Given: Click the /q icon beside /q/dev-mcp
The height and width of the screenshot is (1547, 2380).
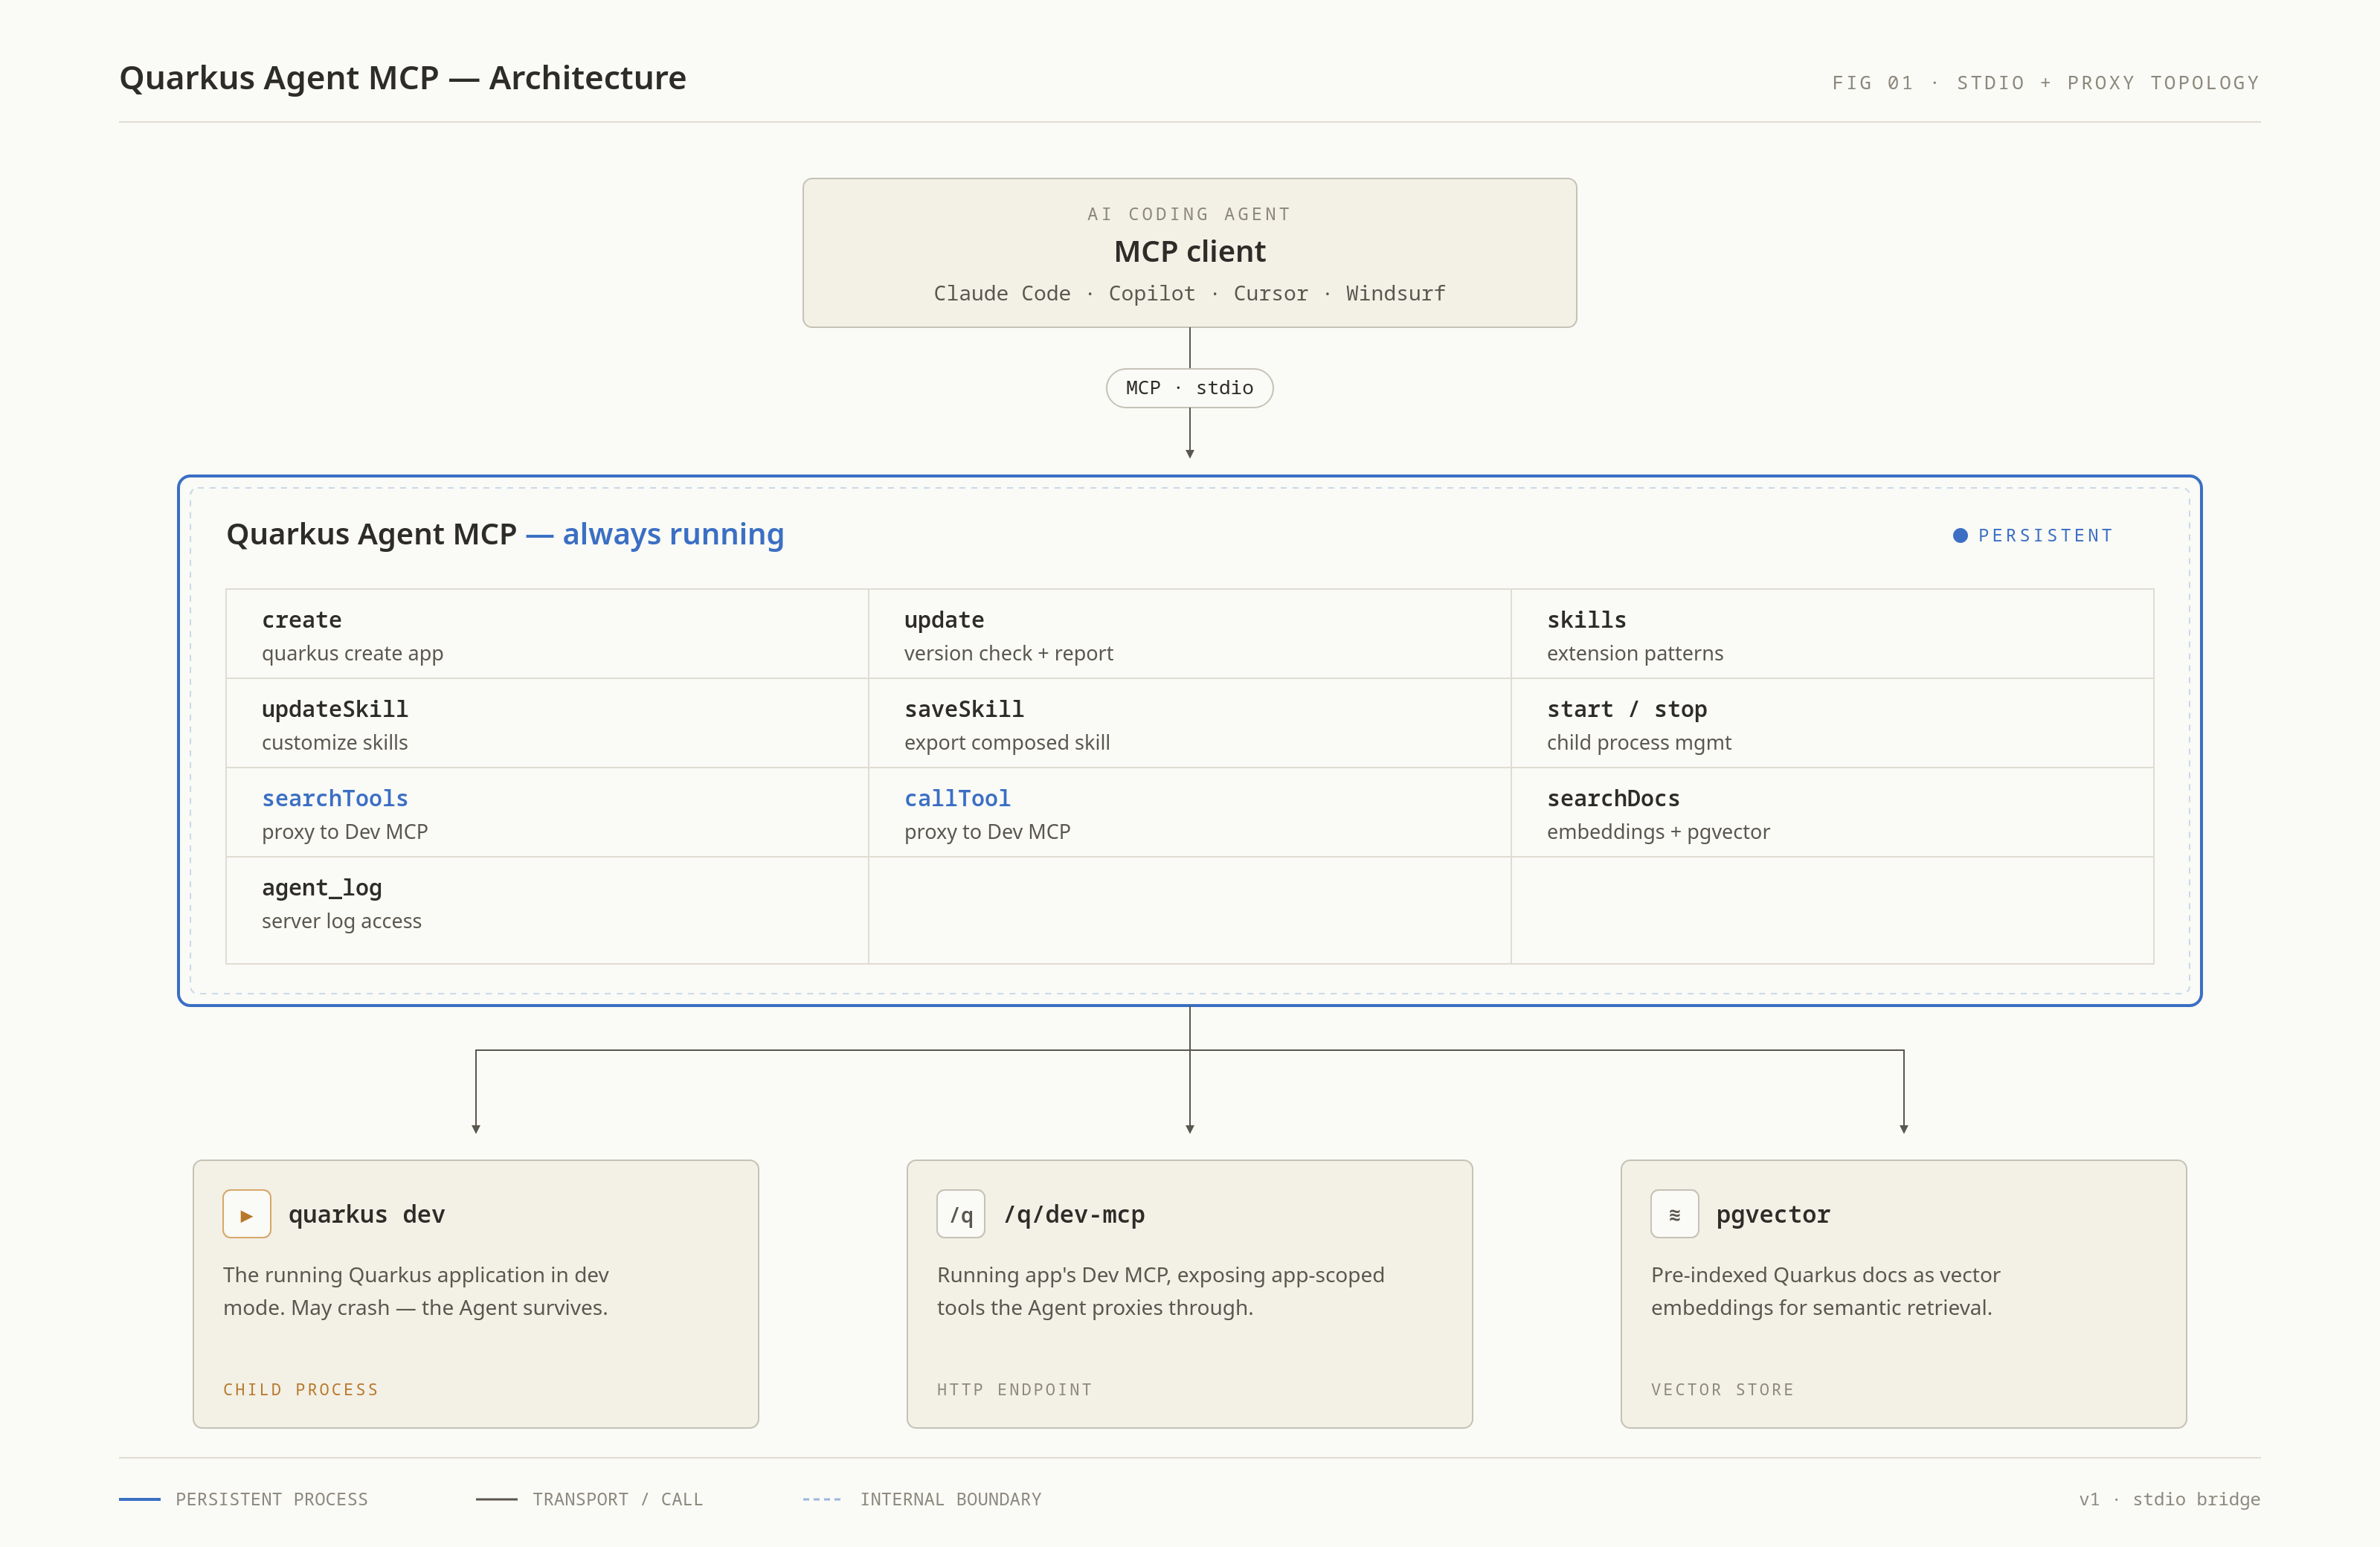Looking at the screenshot, I should 961,1214.
